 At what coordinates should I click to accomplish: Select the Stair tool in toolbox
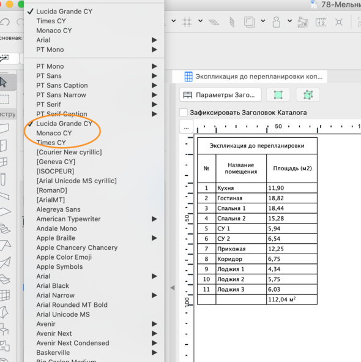[5, 228]
